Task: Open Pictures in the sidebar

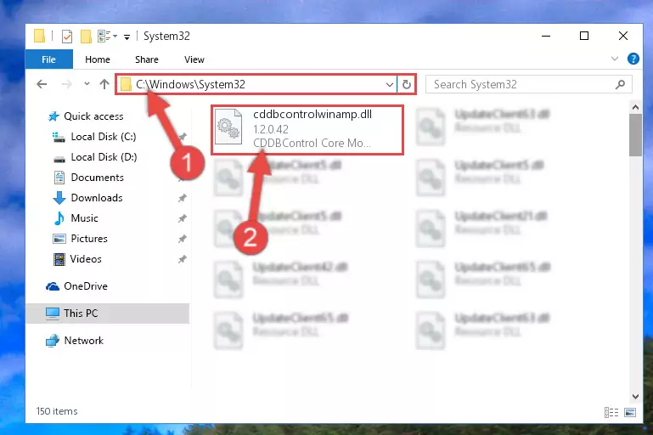Action: click(x=81, y=239)
